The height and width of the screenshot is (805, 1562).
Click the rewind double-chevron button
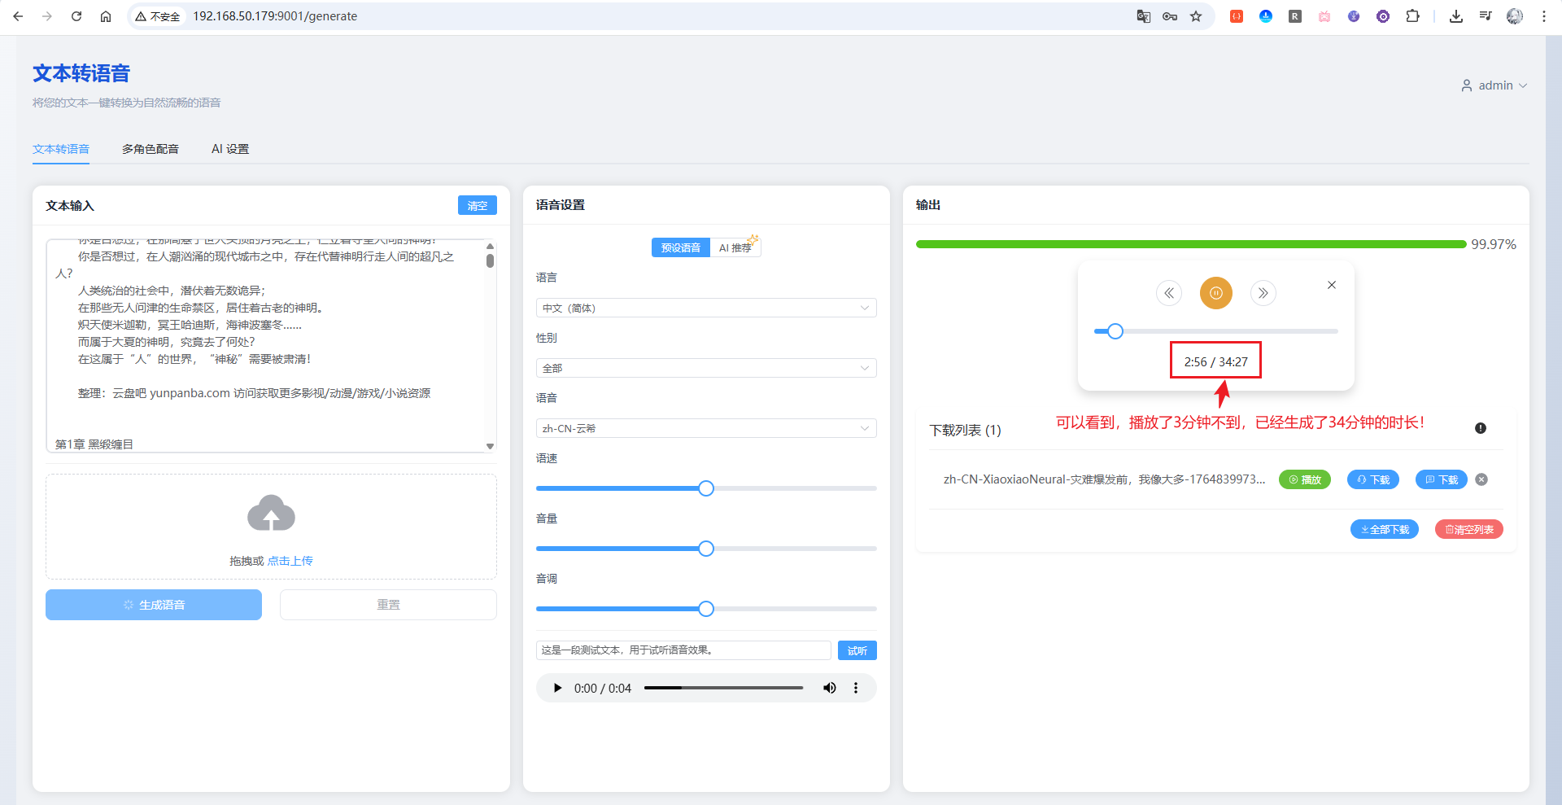point(1169,293)
